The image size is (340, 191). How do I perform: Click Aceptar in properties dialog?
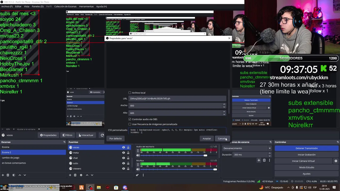point(207,138)
